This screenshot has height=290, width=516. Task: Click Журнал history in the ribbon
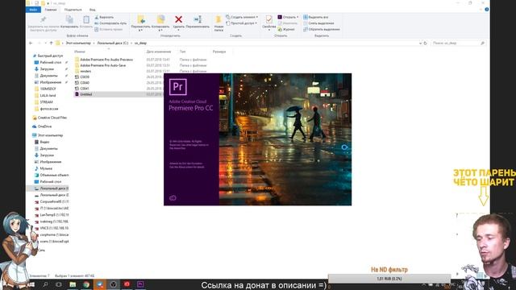tap(286, 30)
